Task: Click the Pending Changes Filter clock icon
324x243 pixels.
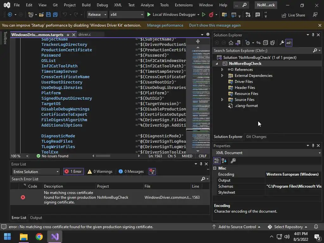Action: [247, 43]
